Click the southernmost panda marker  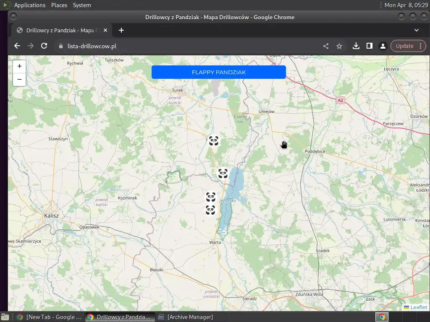[210, 210]
